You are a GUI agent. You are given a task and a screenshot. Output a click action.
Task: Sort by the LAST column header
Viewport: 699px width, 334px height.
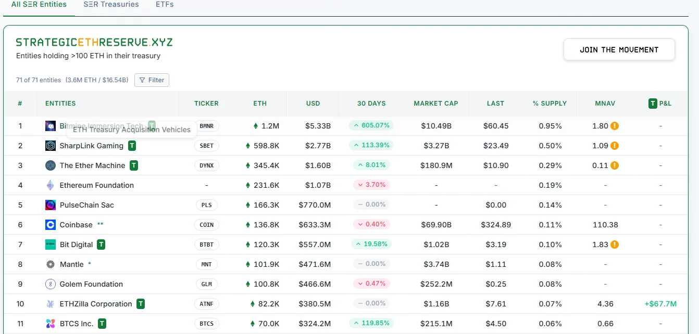[495, 104]
